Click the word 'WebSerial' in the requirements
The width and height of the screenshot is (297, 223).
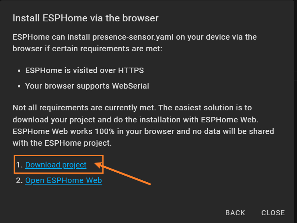click(x=130, y=86)
